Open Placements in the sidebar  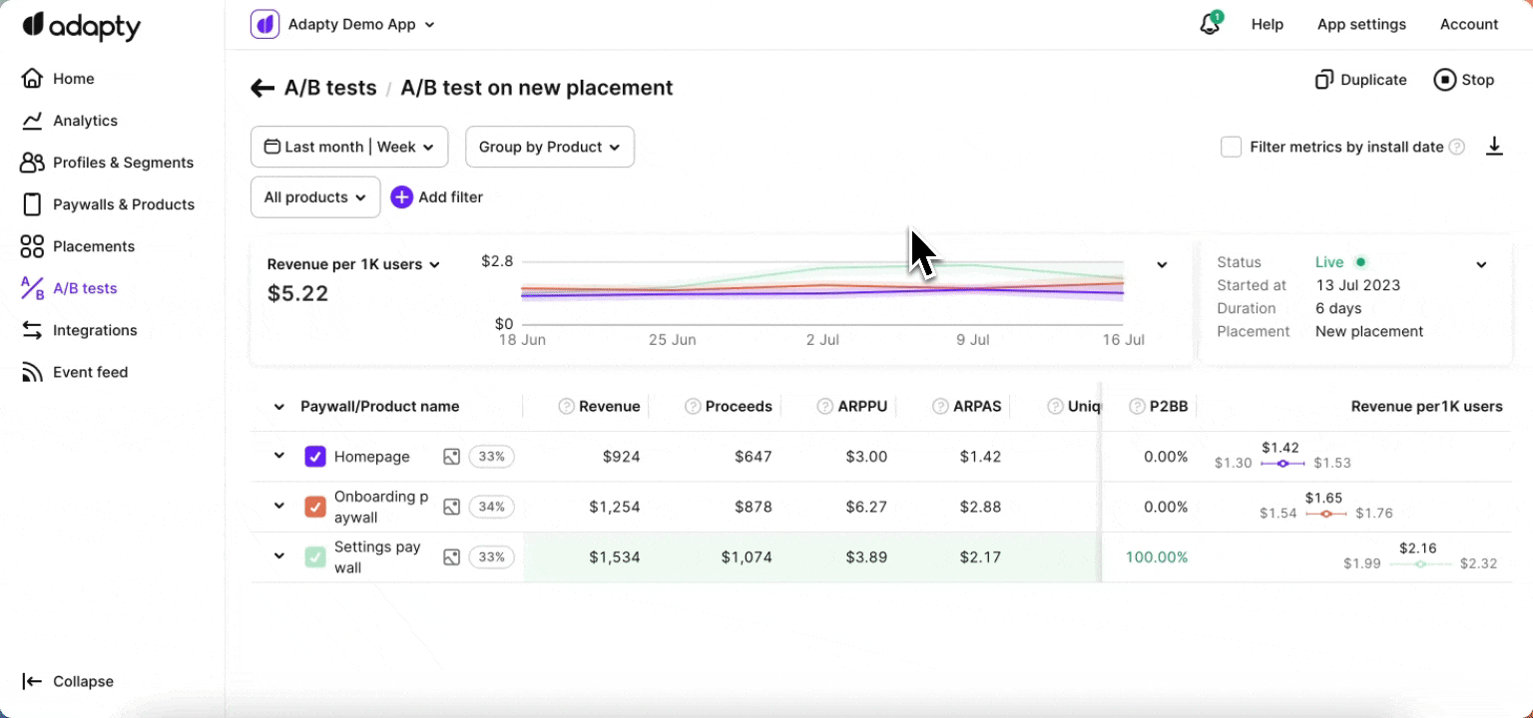click(93, 246)
